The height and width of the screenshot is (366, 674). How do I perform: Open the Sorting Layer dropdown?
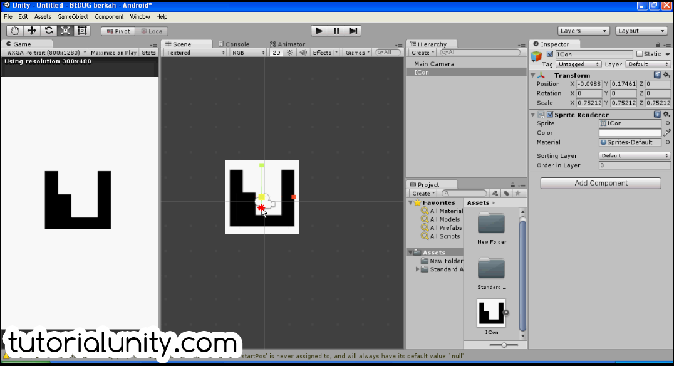pyautogui.click(x=634, y=155)
